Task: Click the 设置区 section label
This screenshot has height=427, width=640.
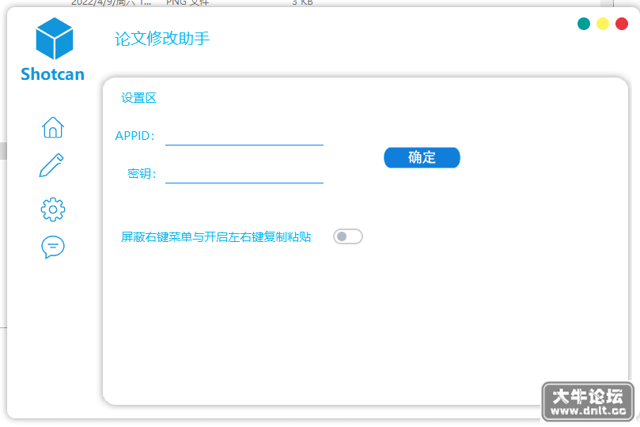Action: (x=138, y=98)
